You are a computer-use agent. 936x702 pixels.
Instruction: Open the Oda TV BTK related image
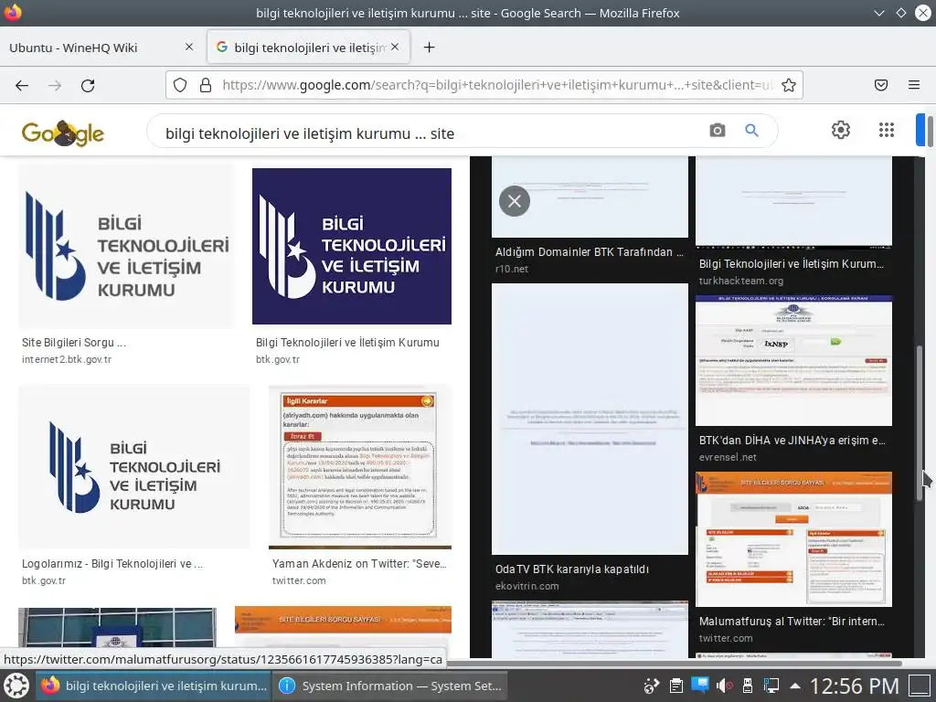[x=590, y=419]
